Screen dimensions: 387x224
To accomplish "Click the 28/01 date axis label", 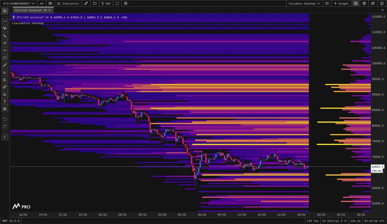I will (123, 214).
